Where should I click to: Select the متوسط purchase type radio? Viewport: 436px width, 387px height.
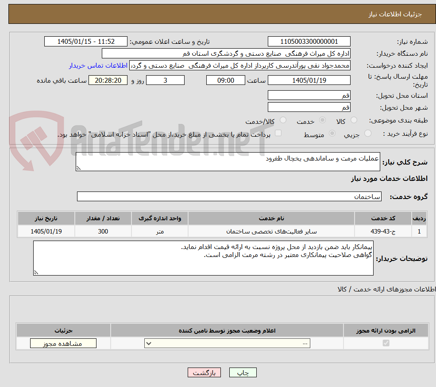[332, 134]
